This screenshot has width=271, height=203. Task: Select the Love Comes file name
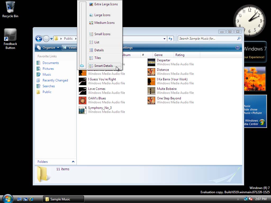[x=97, y=89]
